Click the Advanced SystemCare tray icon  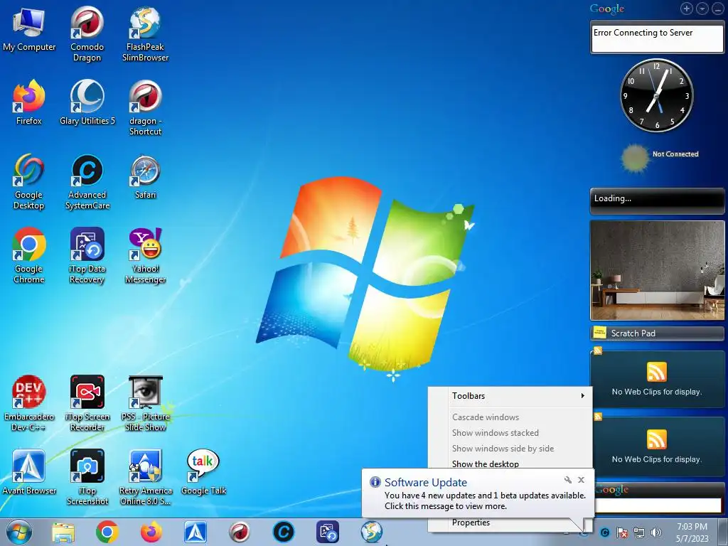pyautogui.click(x=604, y=532)
